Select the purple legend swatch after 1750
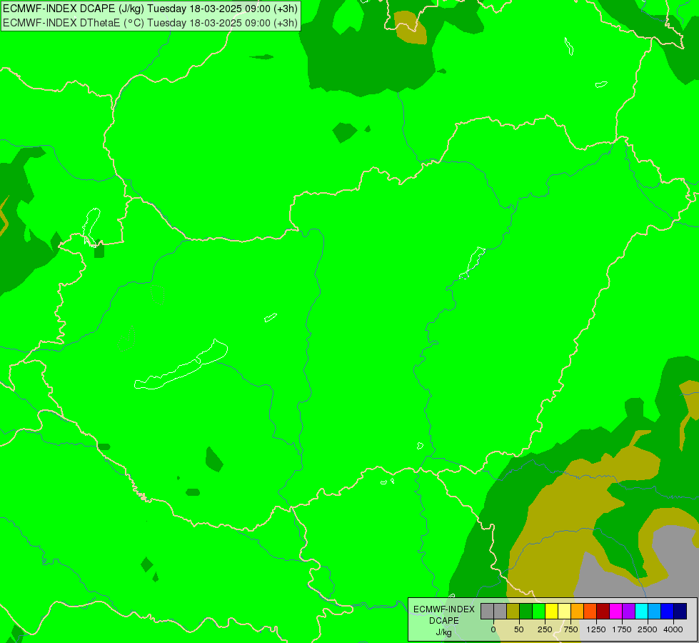Viewport: 699px width, 643px height. click(629, 612)
